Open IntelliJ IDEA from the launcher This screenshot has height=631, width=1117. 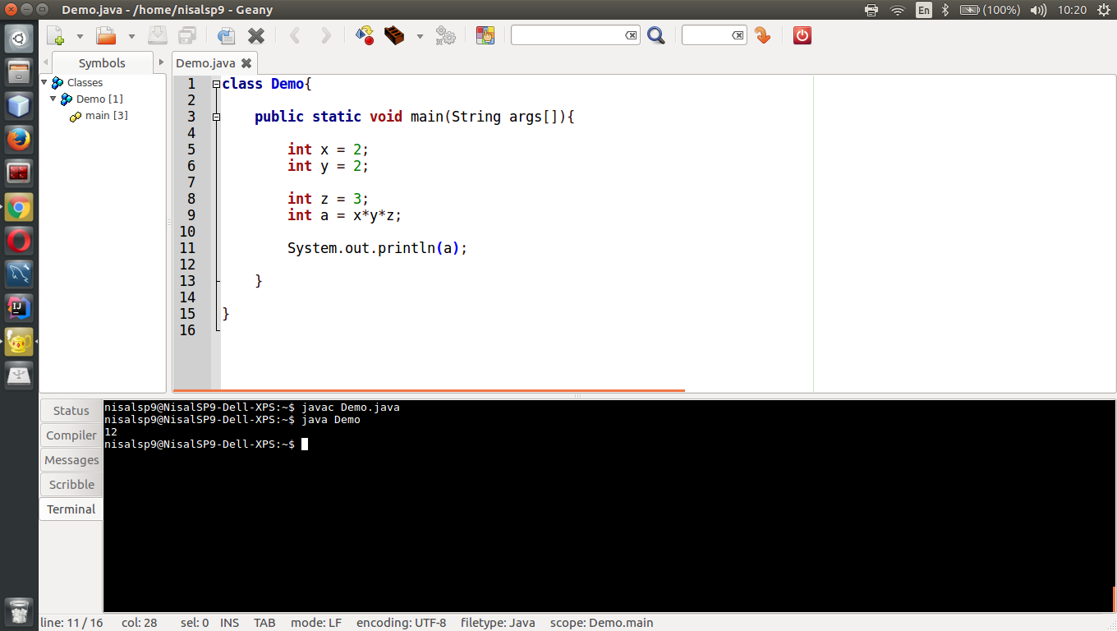19,308
